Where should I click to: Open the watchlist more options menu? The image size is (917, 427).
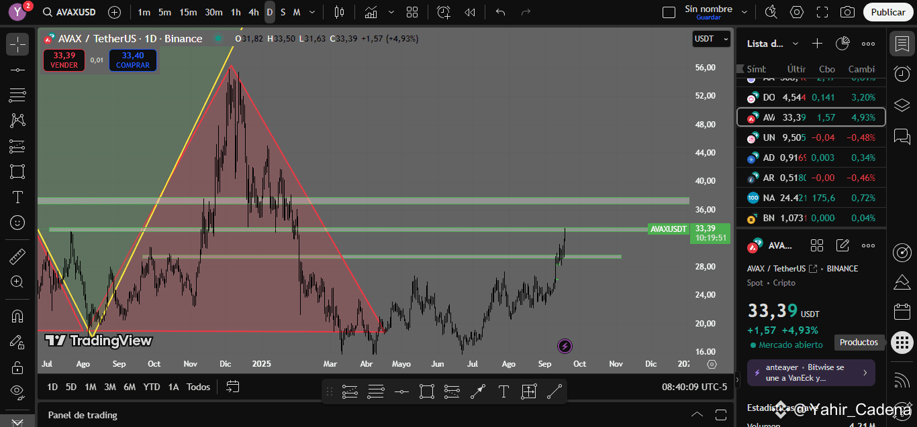pyautogui.click(x=868, y=44)
